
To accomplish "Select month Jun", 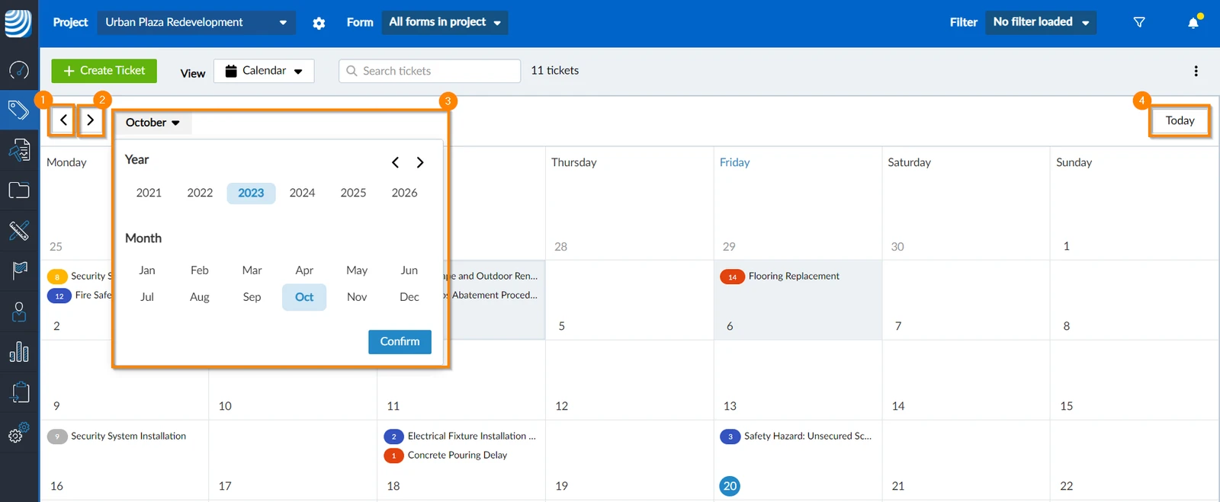I will pos(409,270).
